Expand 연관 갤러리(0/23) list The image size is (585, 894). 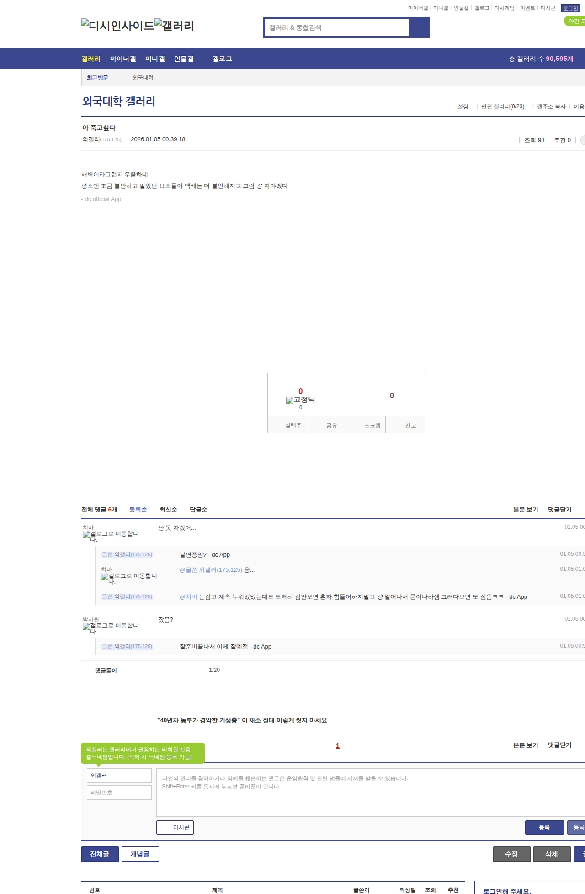tap(503, 106)
